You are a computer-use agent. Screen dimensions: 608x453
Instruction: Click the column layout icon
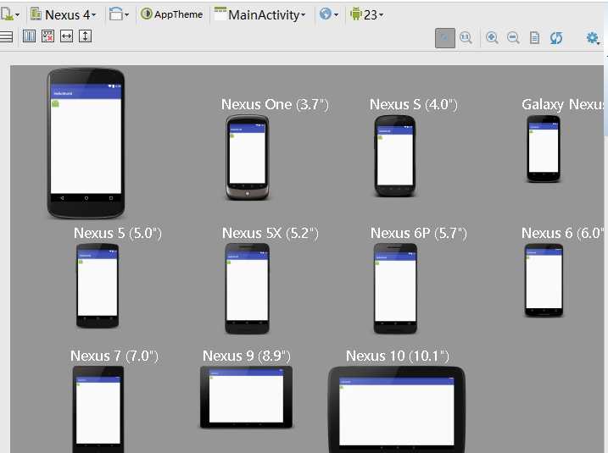[x=29, y=36]
